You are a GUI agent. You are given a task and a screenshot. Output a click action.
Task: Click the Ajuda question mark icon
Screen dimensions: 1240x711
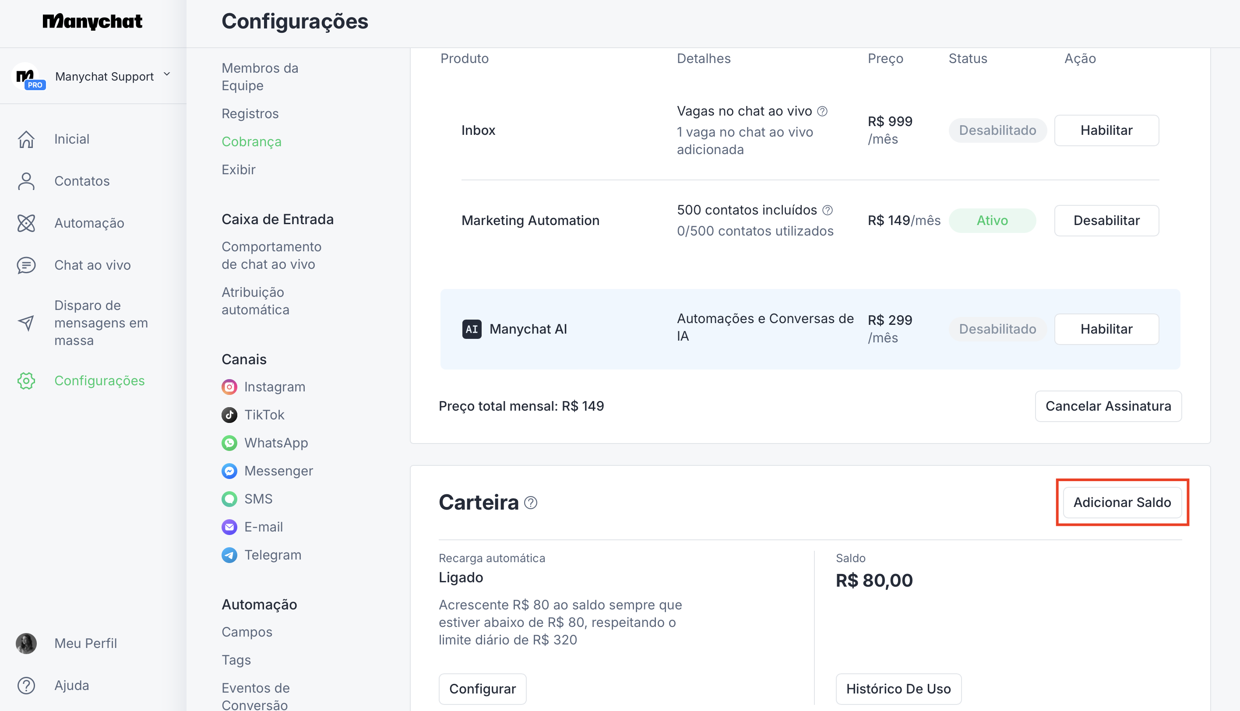26,686
